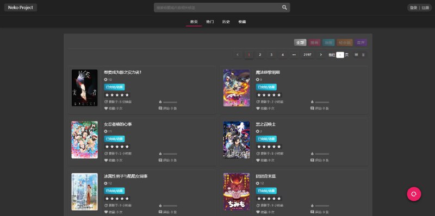The width and height of the screenshot is (435, 216).
Task: Filter by the orange 轻小说 category
Action: click(345, 43)
